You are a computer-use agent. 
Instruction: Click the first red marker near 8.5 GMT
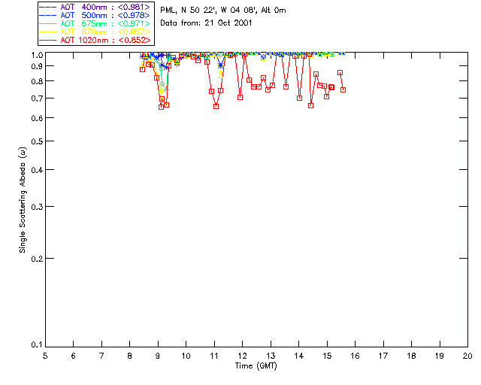pyautogui.click(x=142, y=70)
